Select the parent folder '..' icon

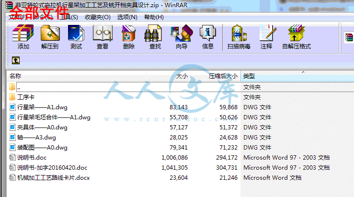coord(12,87)
